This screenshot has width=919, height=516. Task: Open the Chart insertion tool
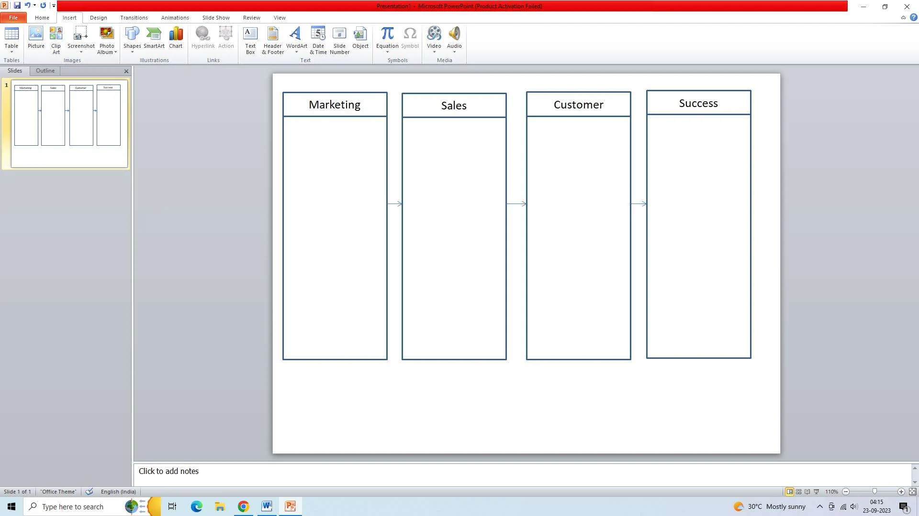[x=176, y=37]
